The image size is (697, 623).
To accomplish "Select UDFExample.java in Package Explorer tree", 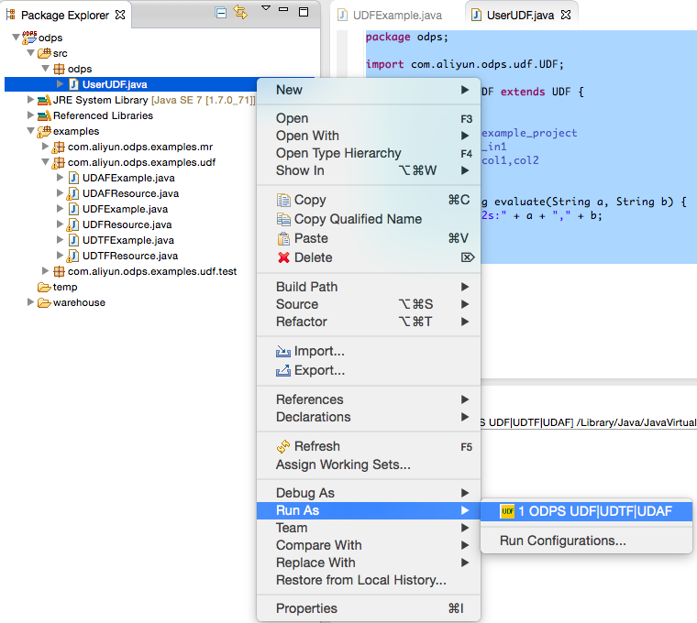I will tap(125, 209).
